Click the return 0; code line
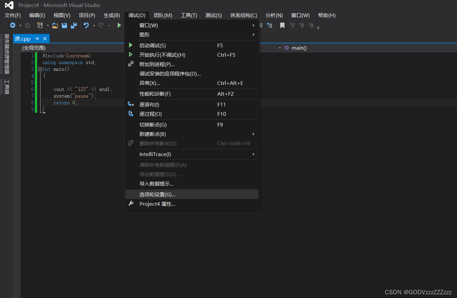 tap(65, 103)
